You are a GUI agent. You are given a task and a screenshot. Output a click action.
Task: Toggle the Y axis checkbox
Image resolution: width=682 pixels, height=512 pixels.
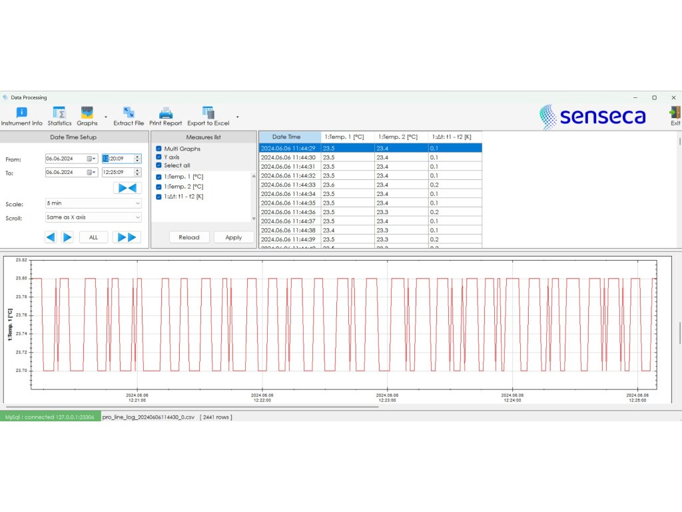point(159,157)
